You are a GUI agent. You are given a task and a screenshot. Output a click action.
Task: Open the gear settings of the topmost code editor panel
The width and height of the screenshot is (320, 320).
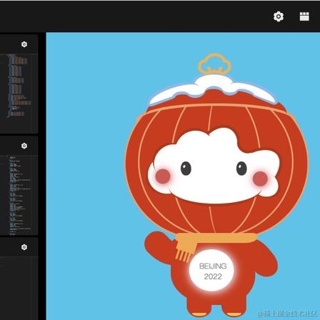click(24, 44)
